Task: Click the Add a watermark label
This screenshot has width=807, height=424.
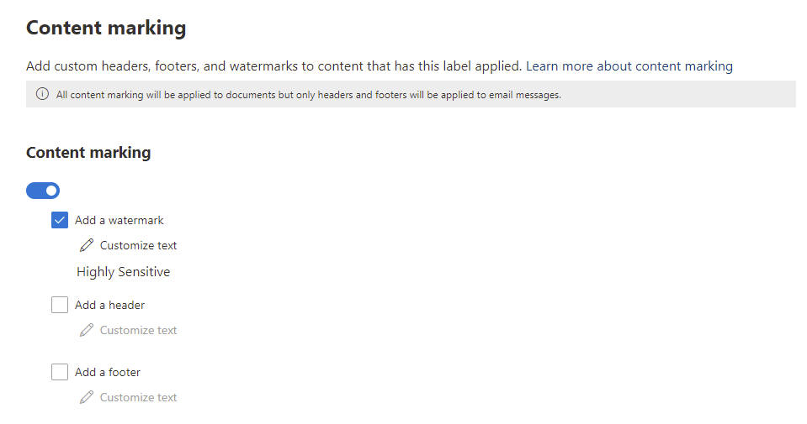Action: [119, 221]
